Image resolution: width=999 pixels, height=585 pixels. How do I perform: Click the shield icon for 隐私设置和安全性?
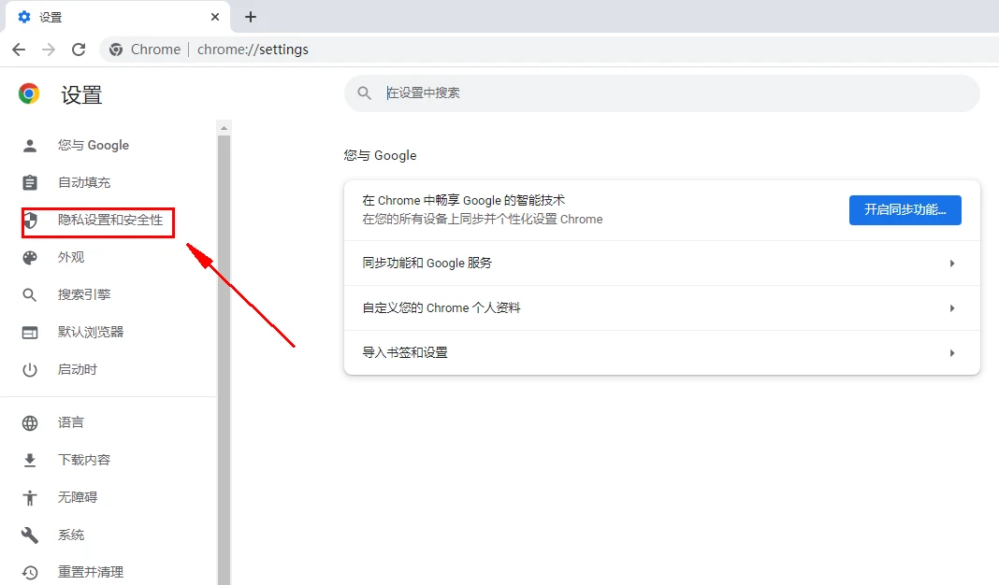click(x=29, y=221)
